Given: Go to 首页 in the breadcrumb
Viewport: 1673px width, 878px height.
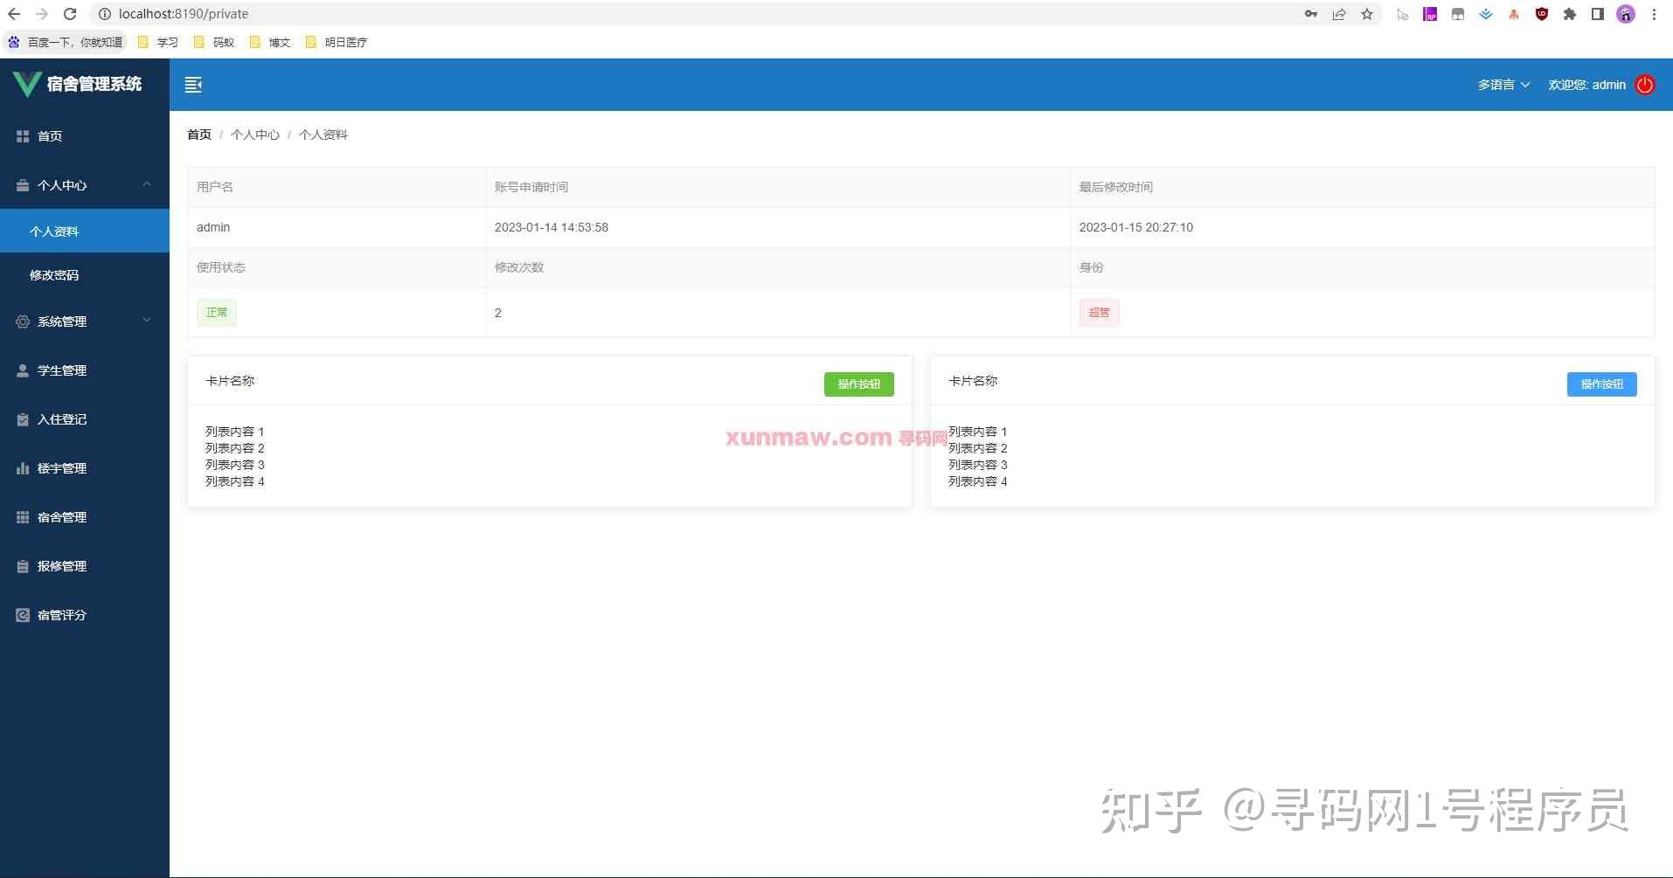Looking at the screenshot, I should point(199,135).
